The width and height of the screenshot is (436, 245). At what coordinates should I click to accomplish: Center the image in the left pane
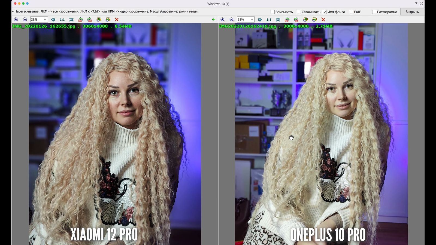(x=53, y=20)
